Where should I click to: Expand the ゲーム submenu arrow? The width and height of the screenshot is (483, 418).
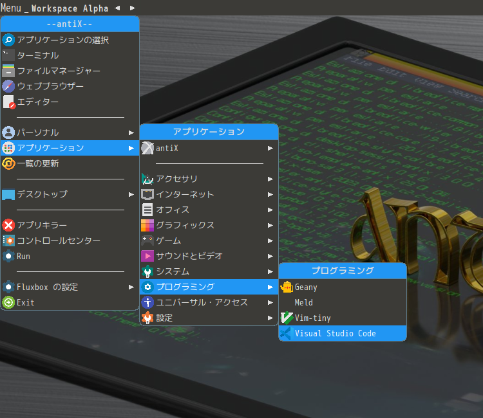(x=270, y=241)
